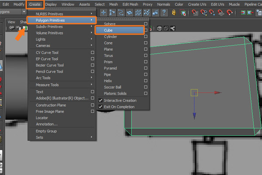Screen dimensions: 262x175
Task: Open the Edit Mesh menu
Action: [131, 4]
